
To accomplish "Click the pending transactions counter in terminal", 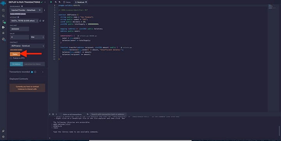I will coord(56,114).
